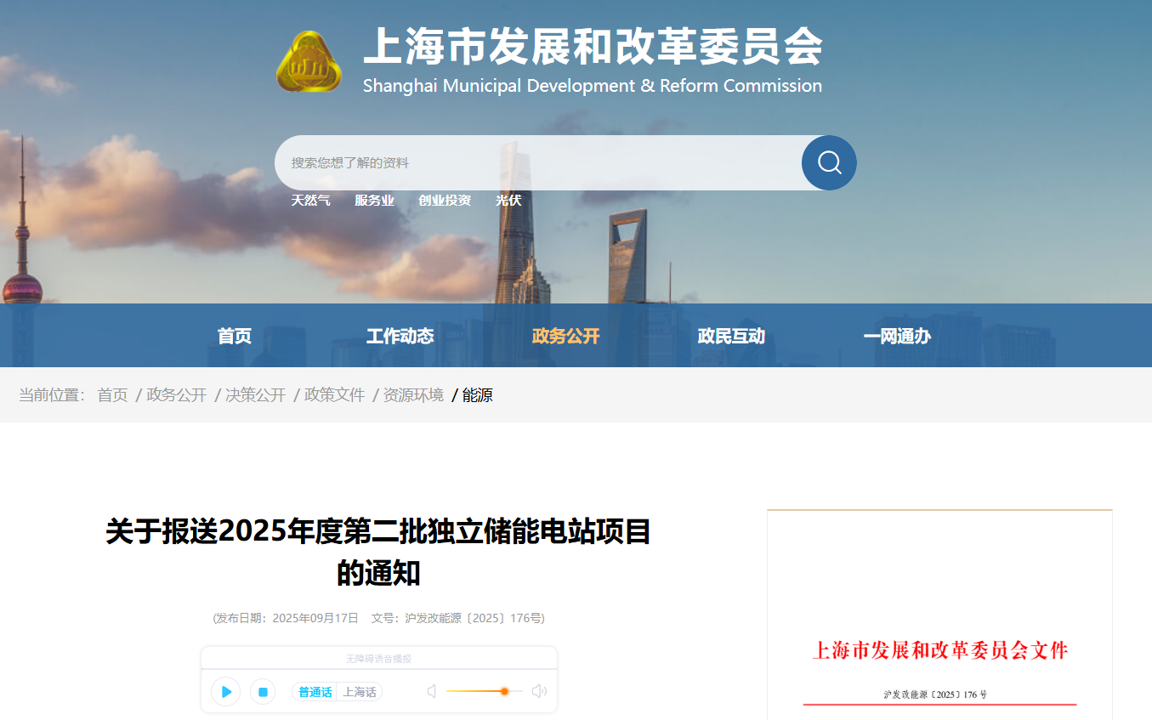
Task: Click the magnifier search button
Action: point(828,162)
